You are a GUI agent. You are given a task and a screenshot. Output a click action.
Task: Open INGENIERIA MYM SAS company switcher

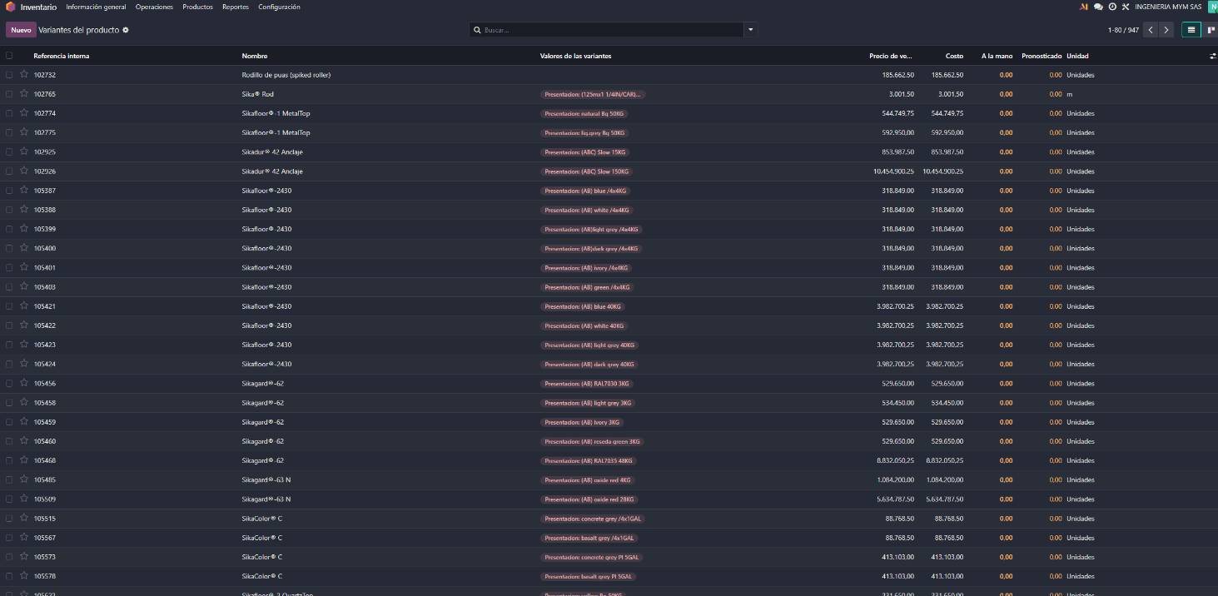click(1168, 7)
